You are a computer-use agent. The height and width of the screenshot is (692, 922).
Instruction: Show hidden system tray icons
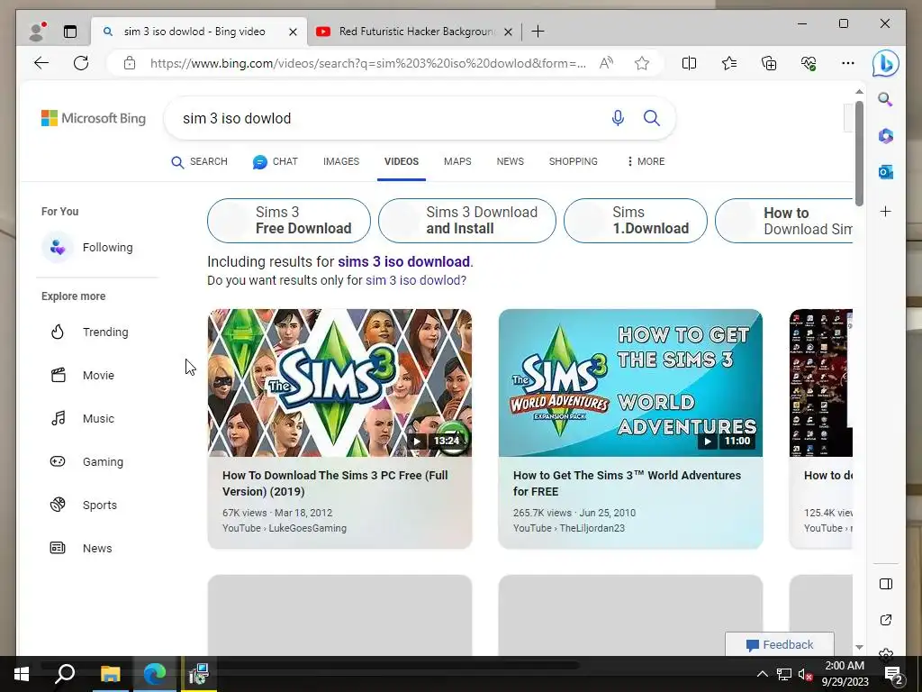pyautogui.click(x=762, y=674)
